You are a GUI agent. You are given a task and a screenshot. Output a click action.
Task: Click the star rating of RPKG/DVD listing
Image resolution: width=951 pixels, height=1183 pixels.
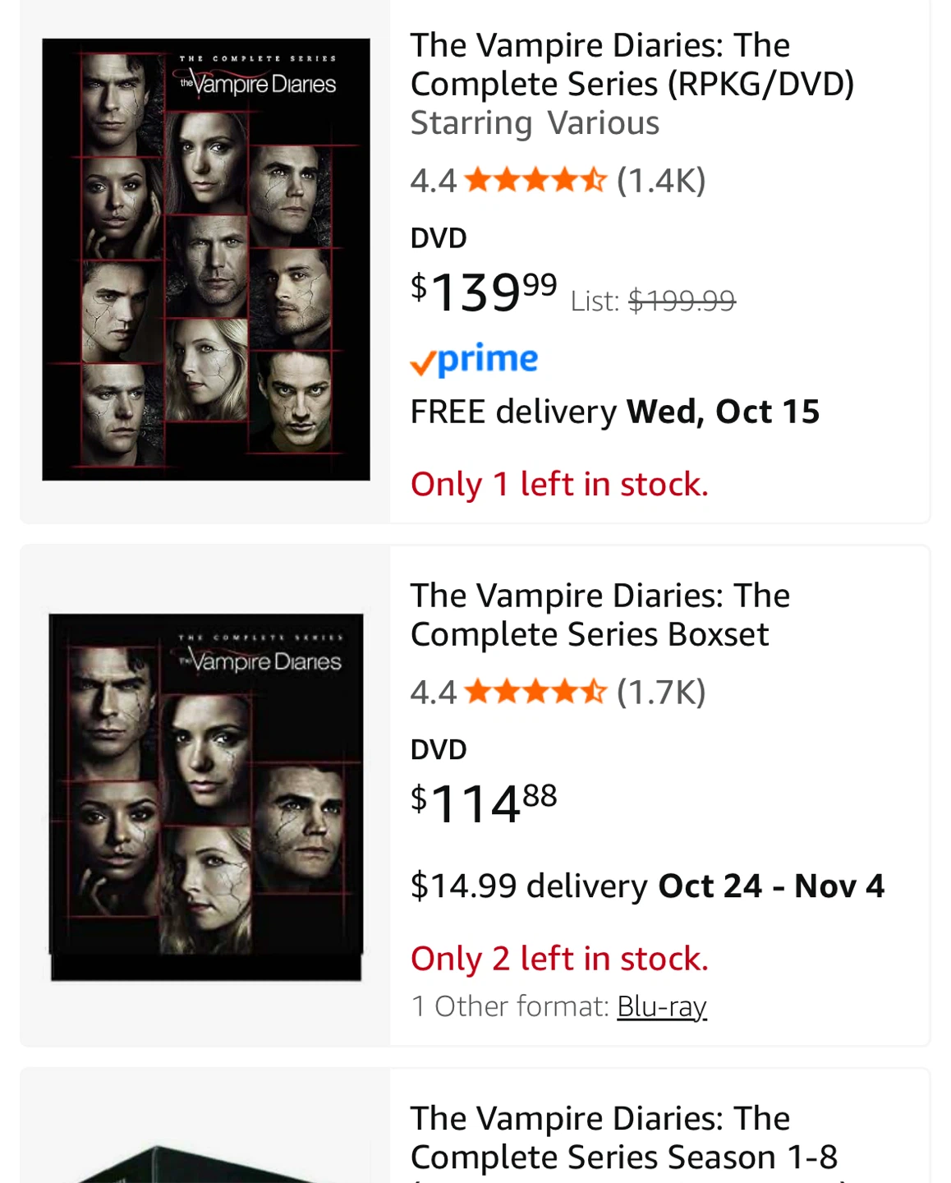pos(535,180)
